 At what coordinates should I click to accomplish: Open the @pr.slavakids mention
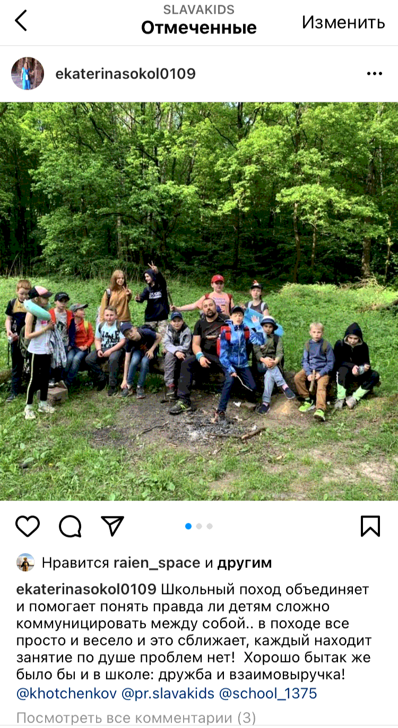(169, 693)
